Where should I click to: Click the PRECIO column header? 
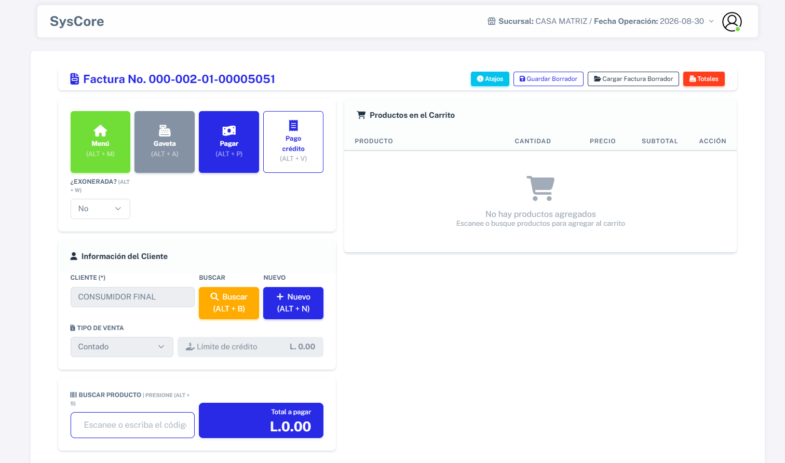click(x=603, y=141)
